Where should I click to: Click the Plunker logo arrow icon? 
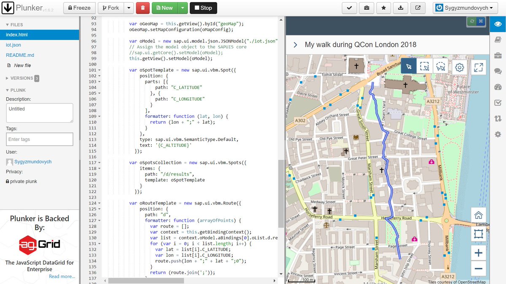tap(8, 8)
